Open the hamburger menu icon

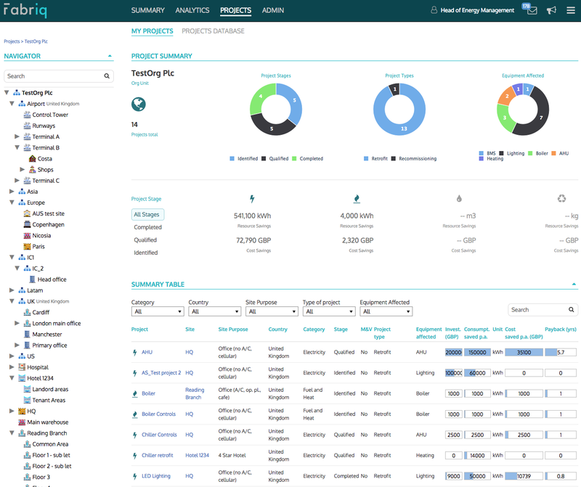tap(571, 10)
